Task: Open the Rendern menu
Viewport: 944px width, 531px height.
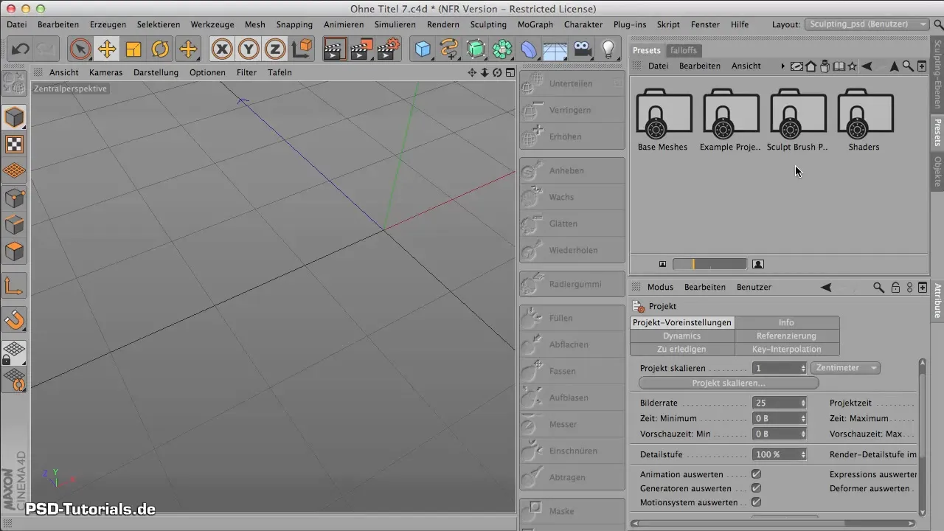Action: pyautogui.click(x=443, y=24)
